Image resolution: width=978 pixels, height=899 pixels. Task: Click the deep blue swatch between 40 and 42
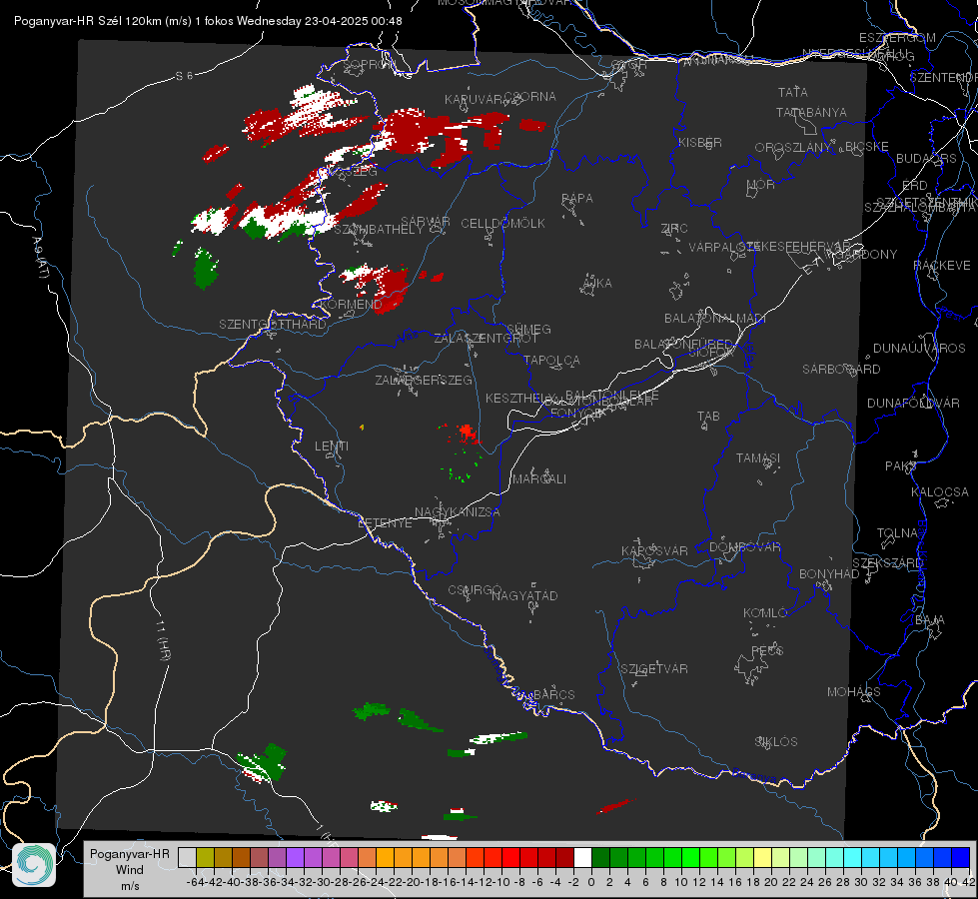click(x=961, y=857)
